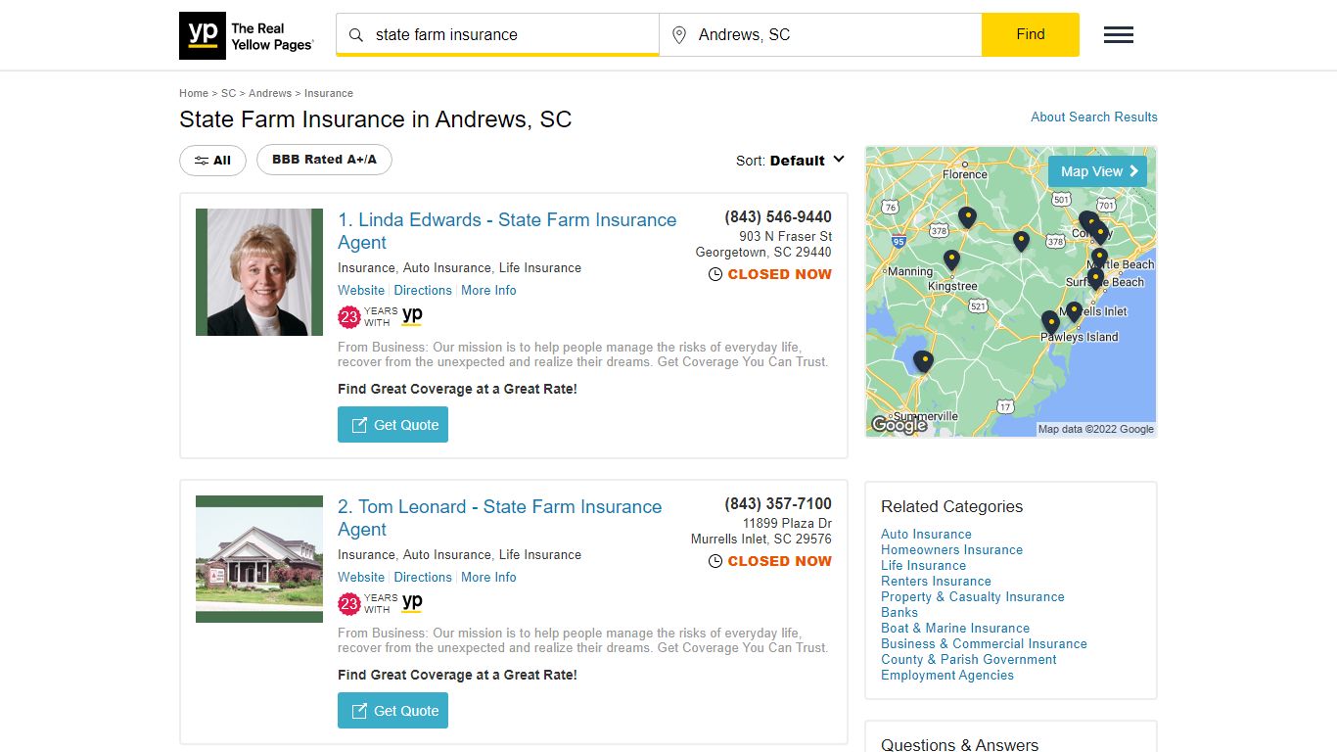The width and height of the screenshot is (1337, 752).
Task: Go to SC breadcrumb
Action: pyautogui.click(x=228, y=93)
